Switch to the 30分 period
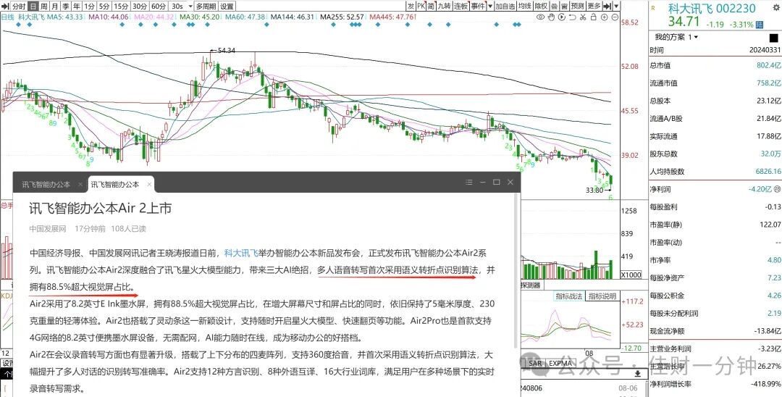The height and width of the screenshot is (397, 782). [140, 7]
